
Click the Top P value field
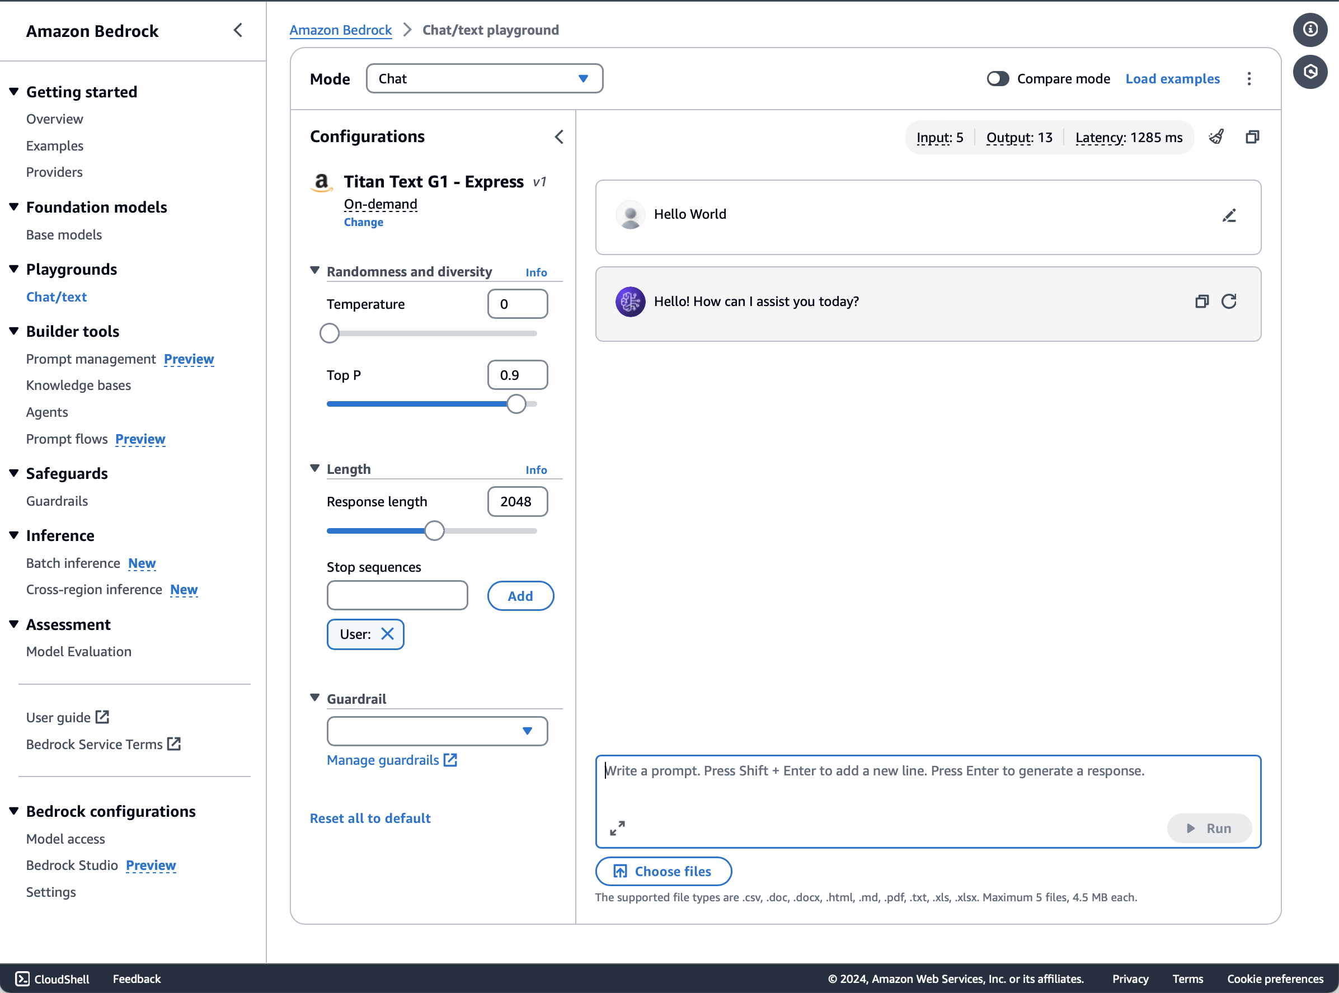(x=518, y=375)
